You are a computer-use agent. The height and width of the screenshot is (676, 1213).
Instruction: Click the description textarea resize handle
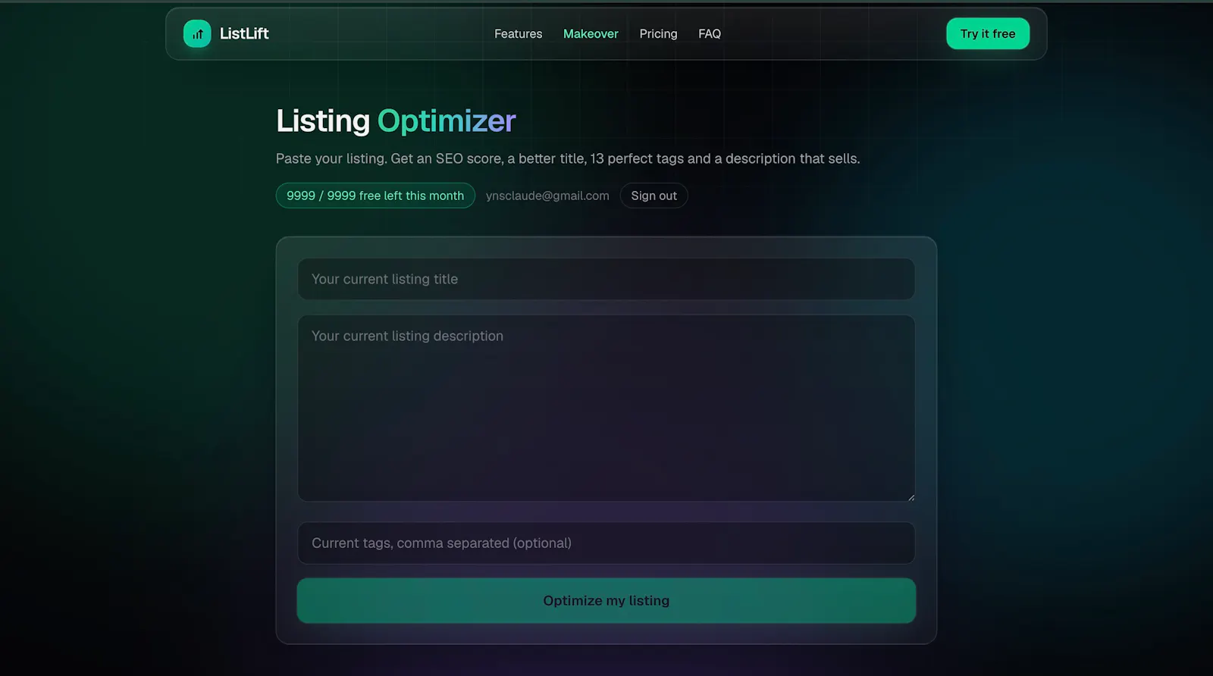911,497
